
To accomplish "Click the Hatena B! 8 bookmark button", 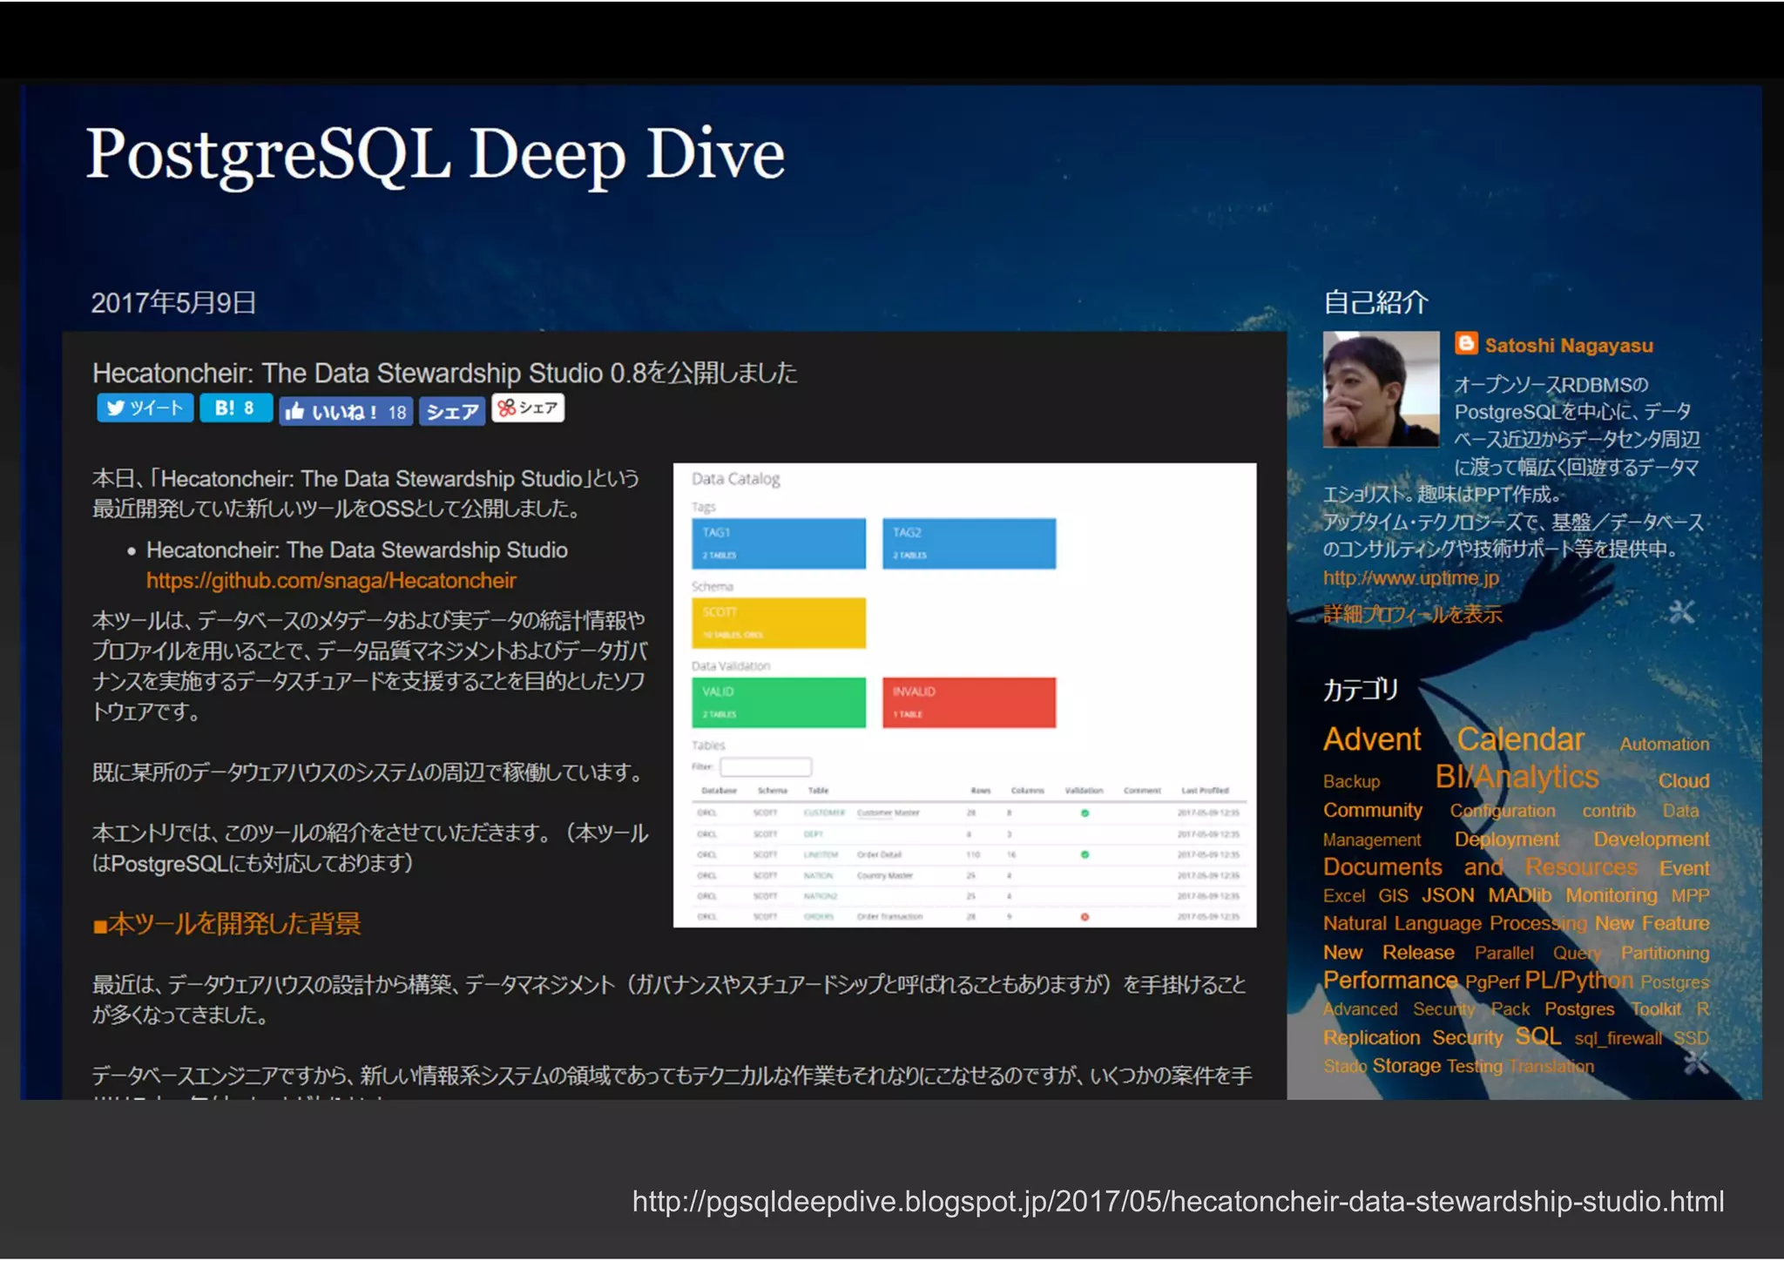I will [235, 408].
